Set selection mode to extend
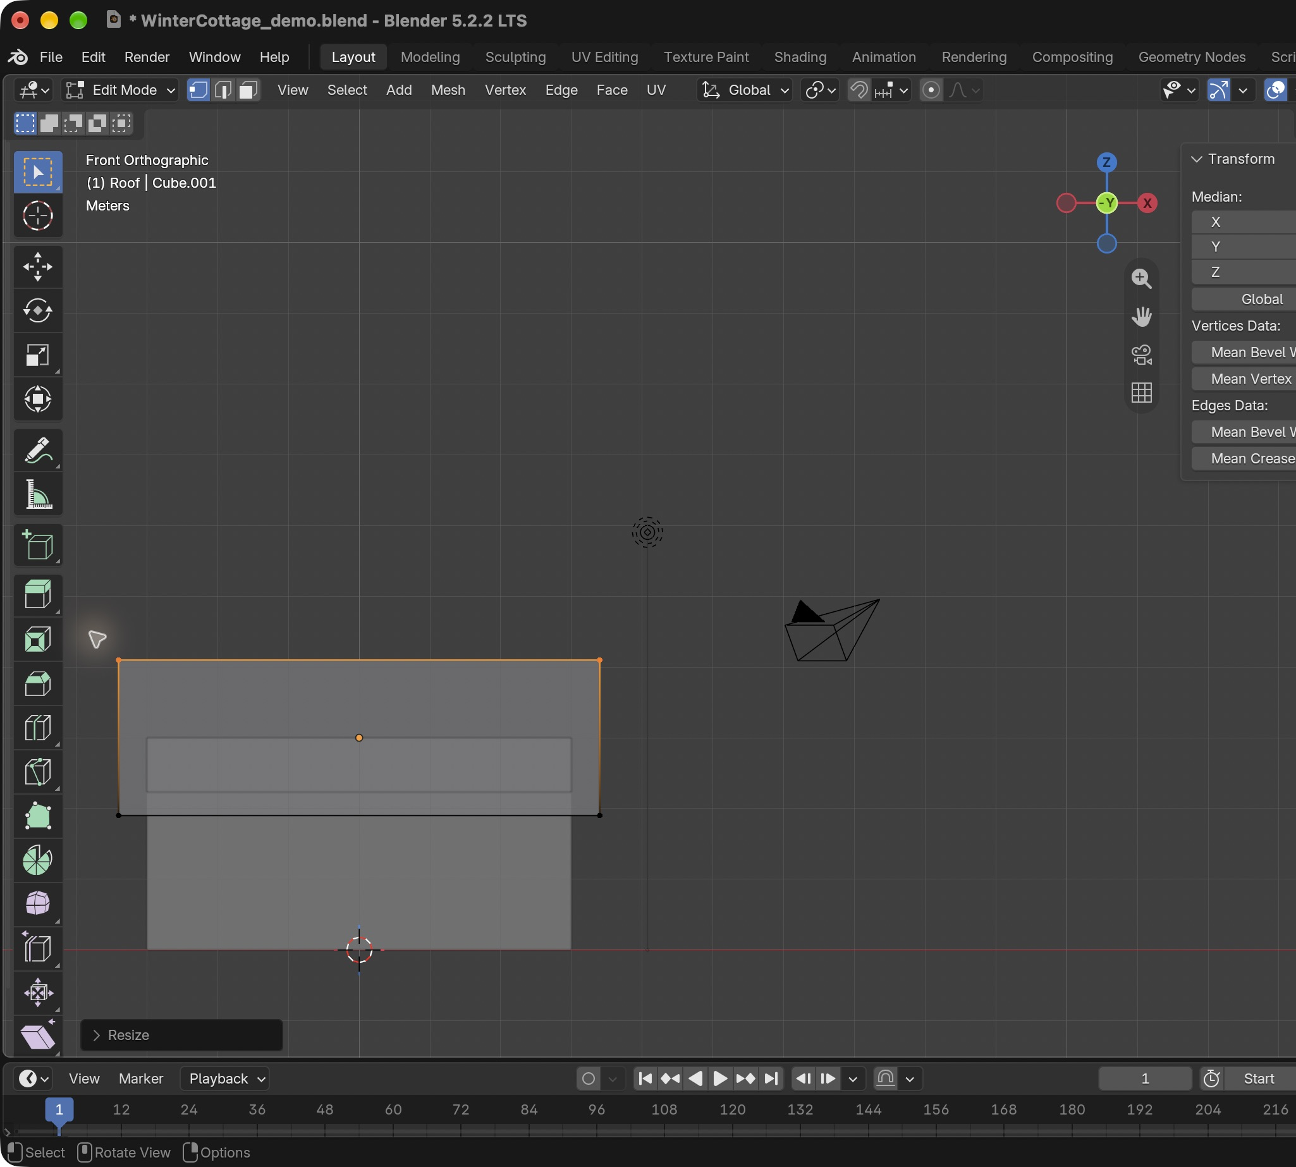Viewport: 1296px width, 1167px height. [49, 123]
